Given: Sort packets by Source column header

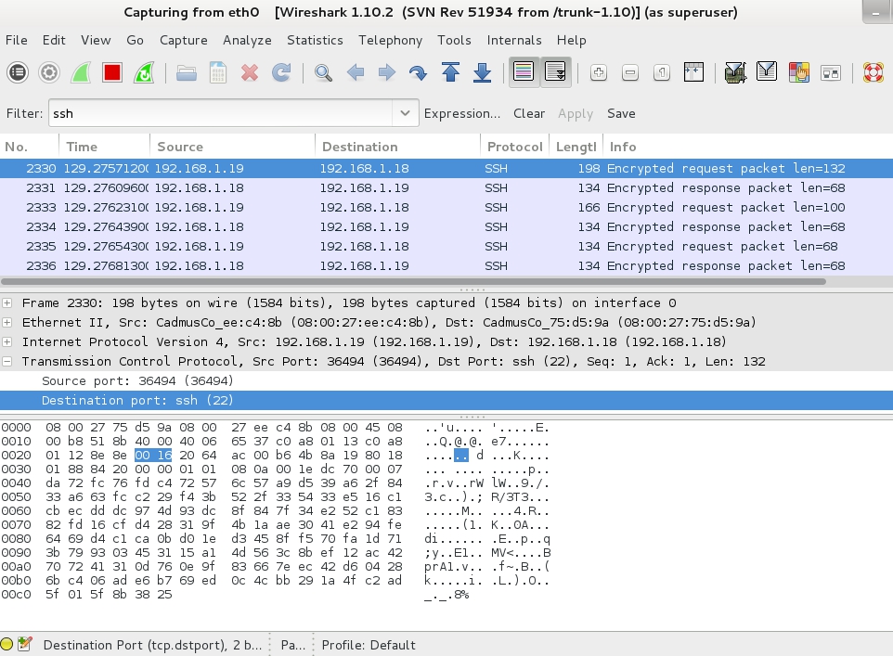Looking at the screenshot, I should pos(232,147).
